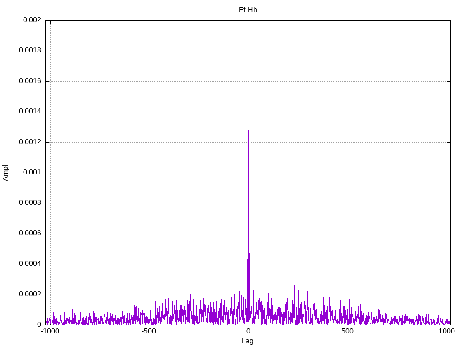
Task: Click the 0.001 y-axis tick label
Action: tap(32, 172)
